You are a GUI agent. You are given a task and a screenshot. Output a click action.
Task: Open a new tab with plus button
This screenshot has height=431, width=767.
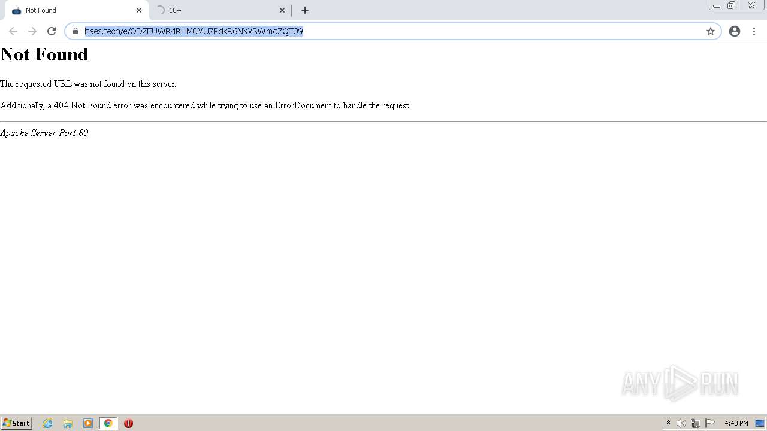pos(305,10)
